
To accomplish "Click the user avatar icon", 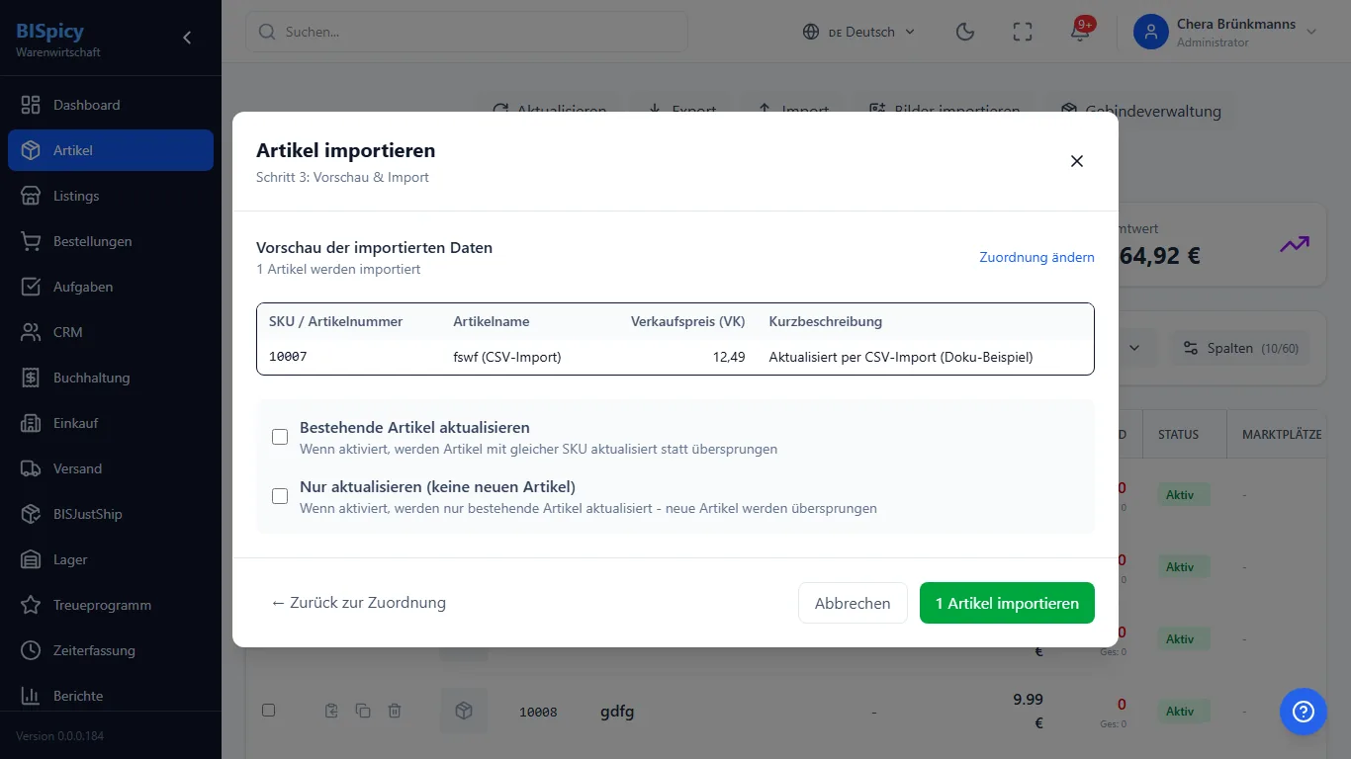I will 1150,32.
